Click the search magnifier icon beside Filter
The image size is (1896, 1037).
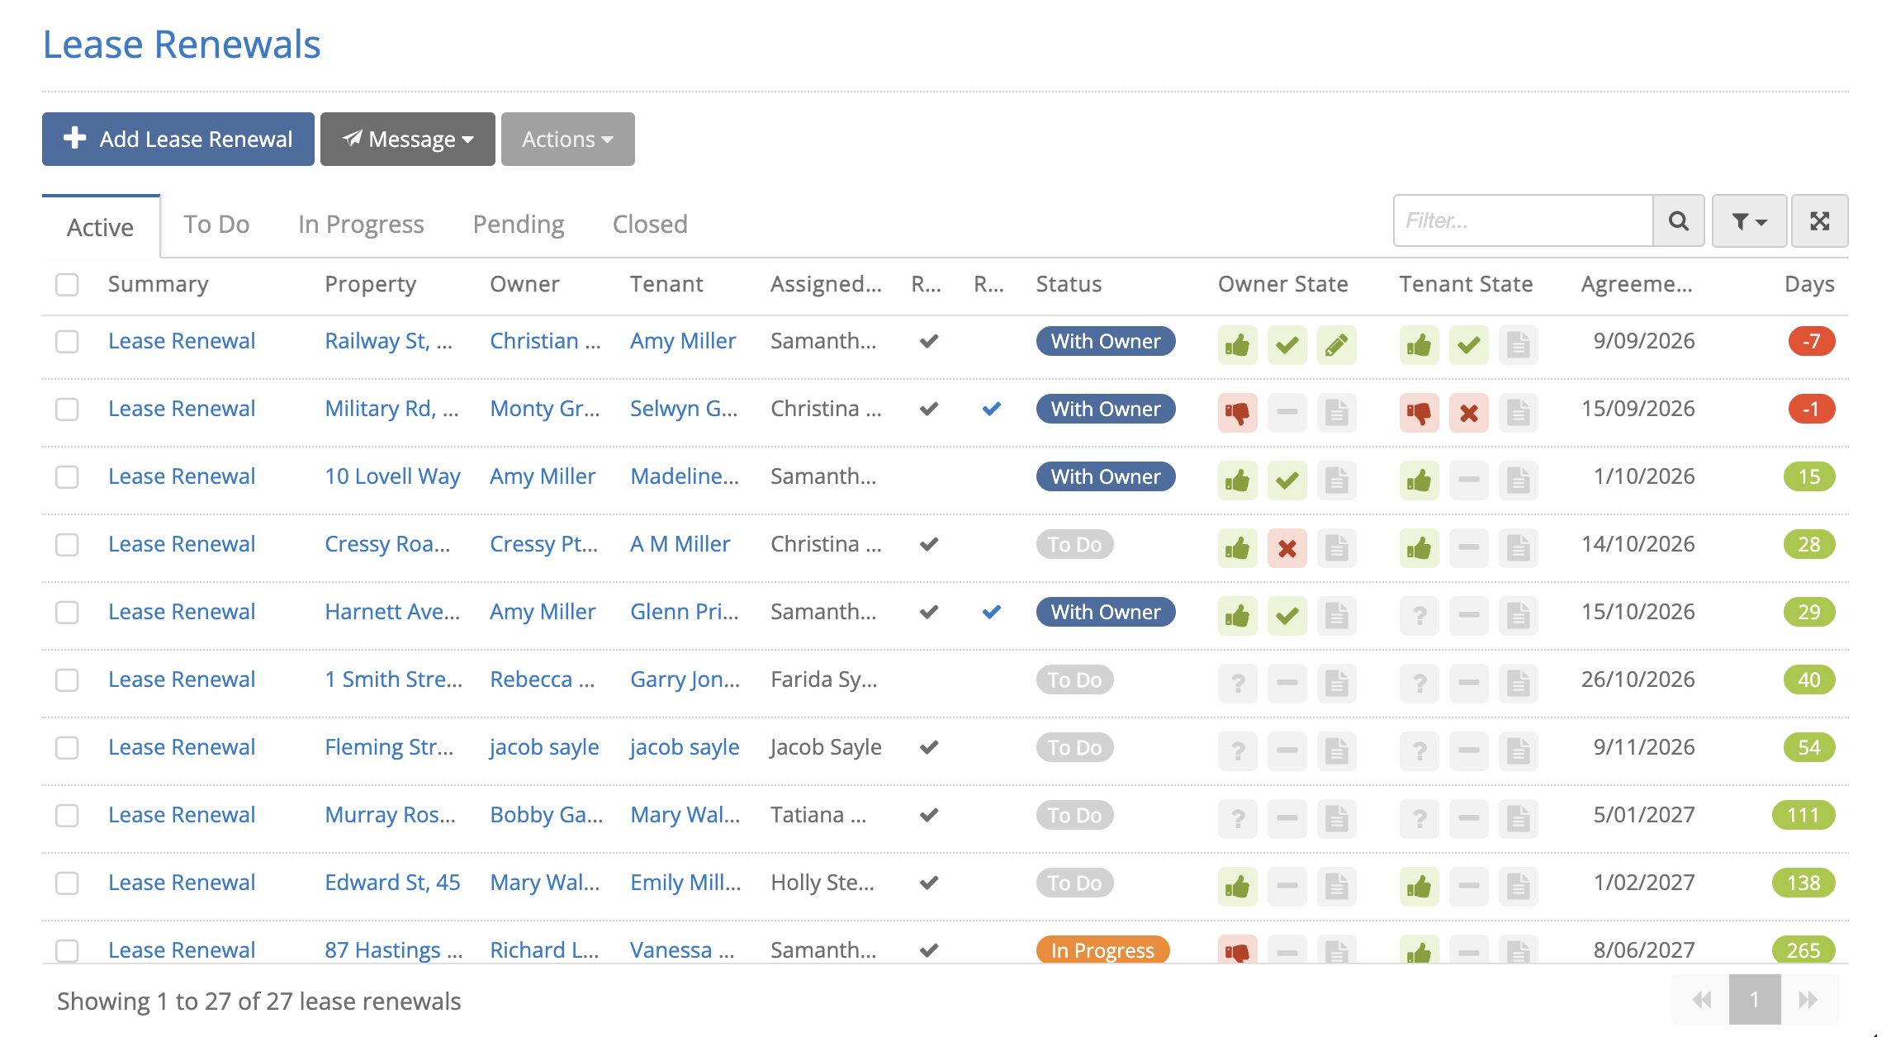tap(1678, 221)
